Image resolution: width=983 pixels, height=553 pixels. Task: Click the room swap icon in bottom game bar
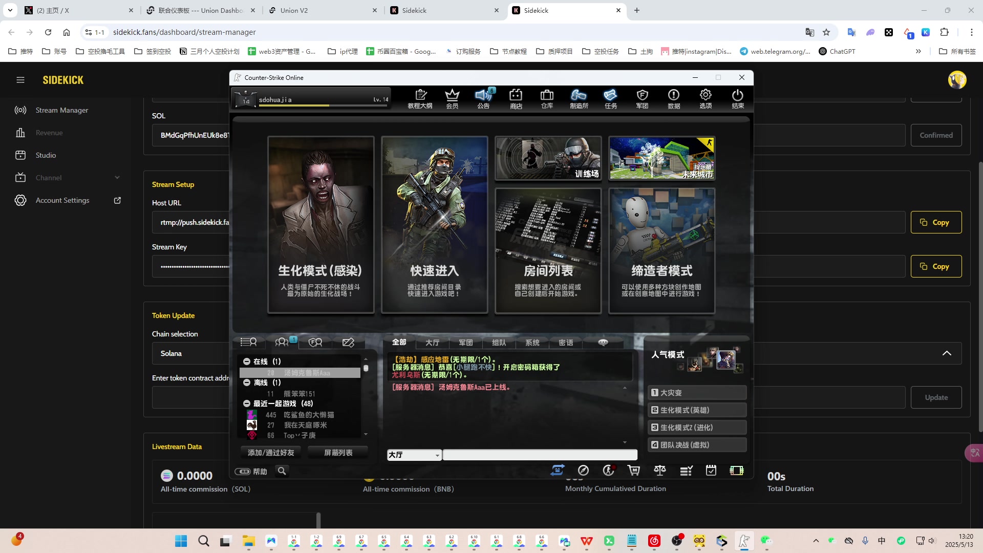pos(558,470)
